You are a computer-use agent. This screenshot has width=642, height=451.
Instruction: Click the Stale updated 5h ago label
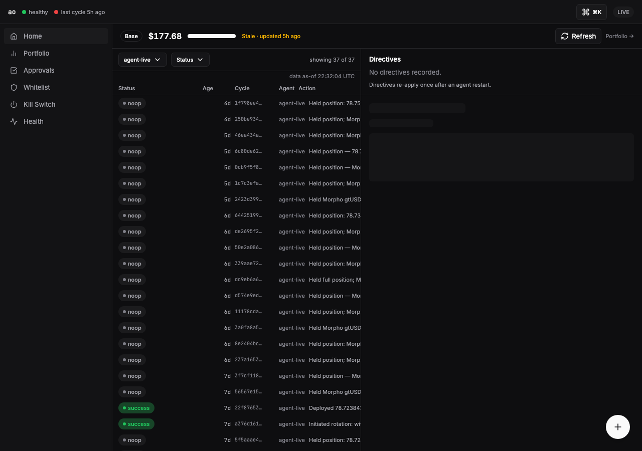coord(271,36)
